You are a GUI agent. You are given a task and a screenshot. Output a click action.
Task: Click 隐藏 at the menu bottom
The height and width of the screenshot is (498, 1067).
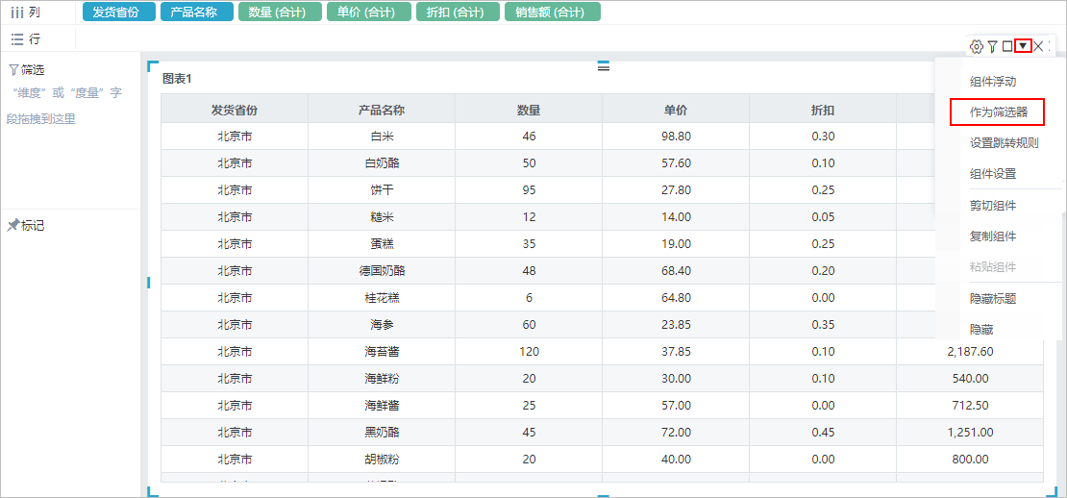pyautogui.click(x=981, y=330)
